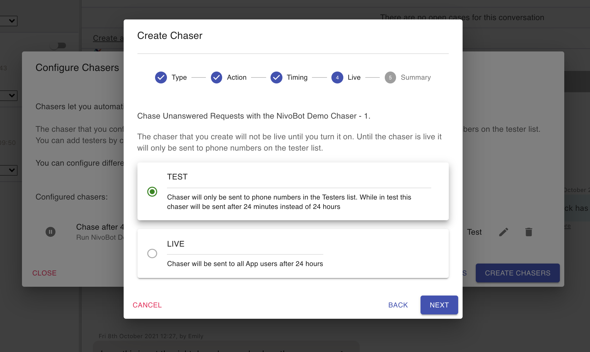
Task: Click the Action step checkmark icon
Action: coord(217,77)
